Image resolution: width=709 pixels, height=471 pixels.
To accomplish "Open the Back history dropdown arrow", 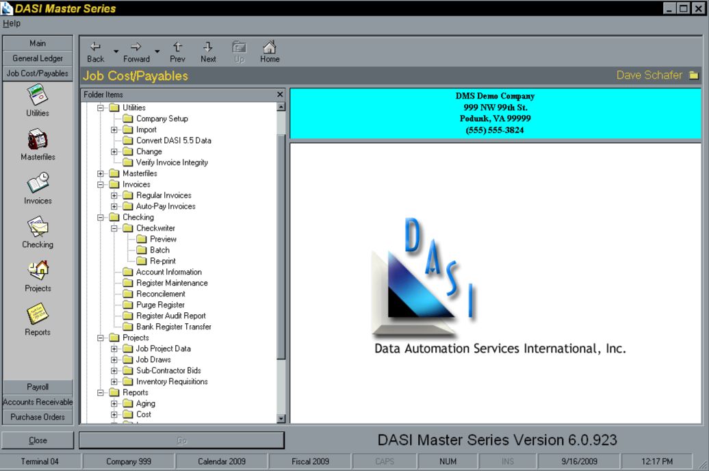I will (x=116, y=51).
